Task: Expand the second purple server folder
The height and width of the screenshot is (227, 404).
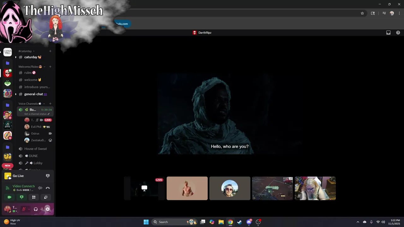Action: [x=8, y=105]
